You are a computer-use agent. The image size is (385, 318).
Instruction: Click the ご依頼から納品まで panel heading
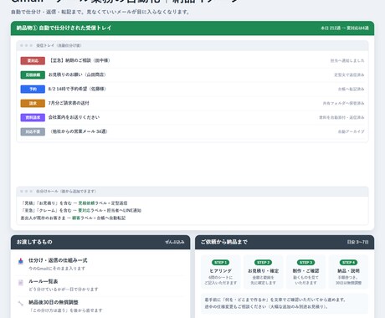pos(224,242)
